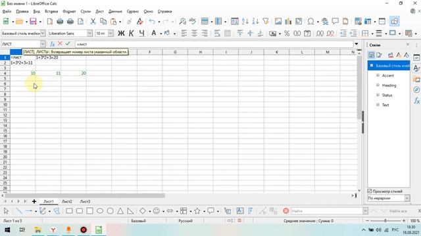The width and height of the screenshot is (421, 236).
Task: Open background color picker
Action: (167, 33)
